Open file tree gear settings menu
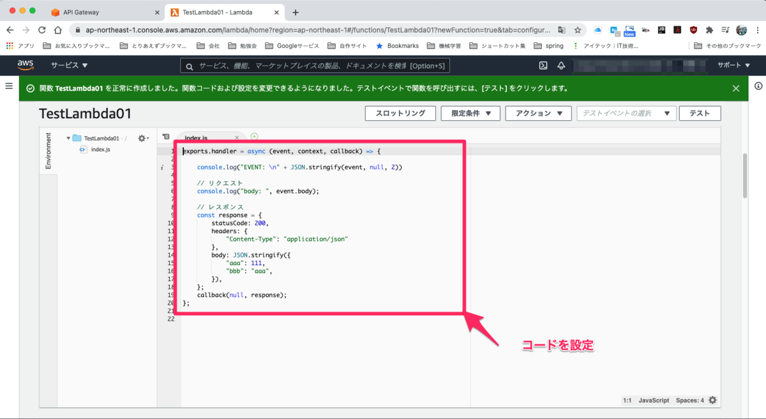This screenshot has height=419, width=766. pyautogui.click(x=143, y=138)
